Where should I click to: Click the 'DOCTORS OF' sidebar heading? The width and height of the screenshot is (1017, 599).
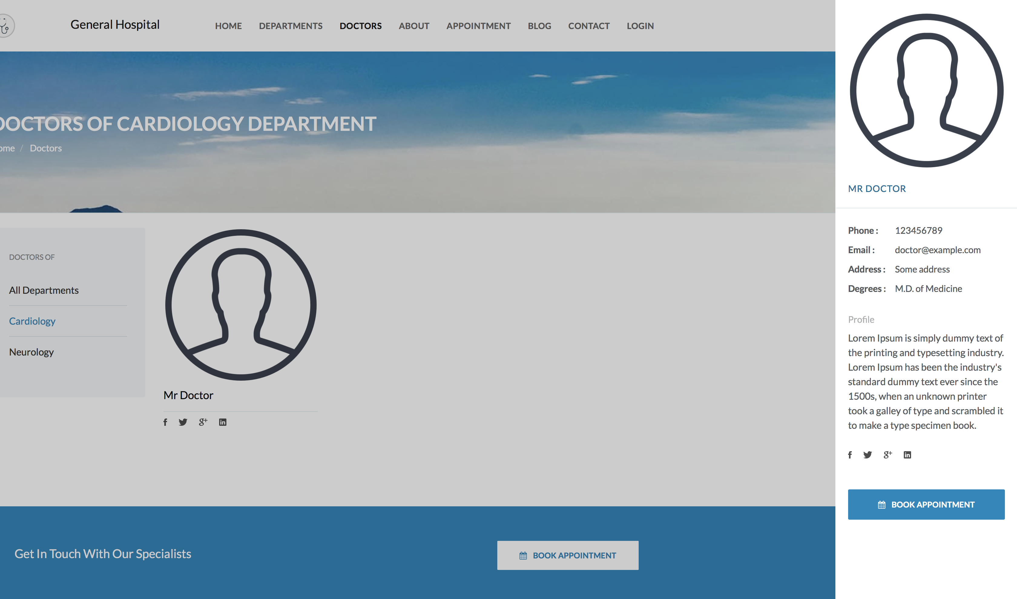31,257
